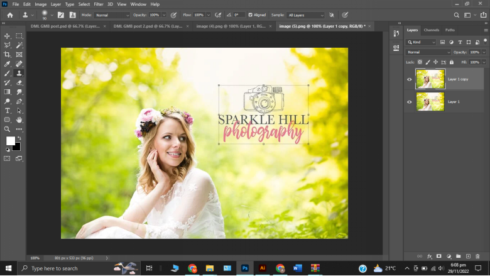Select the Rectangle shape tool

coord(7,119)
